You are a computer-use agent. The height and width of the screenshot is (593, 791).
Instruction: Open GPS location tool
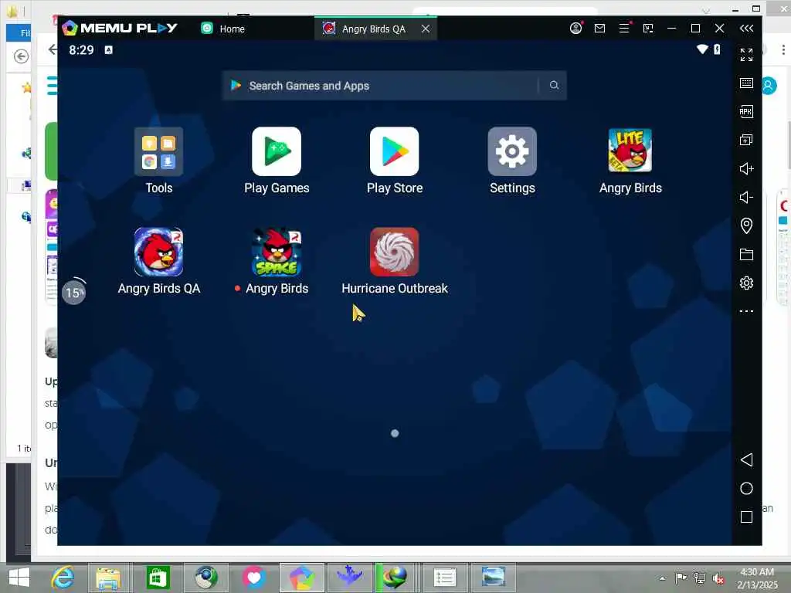[x=747, y=225]
